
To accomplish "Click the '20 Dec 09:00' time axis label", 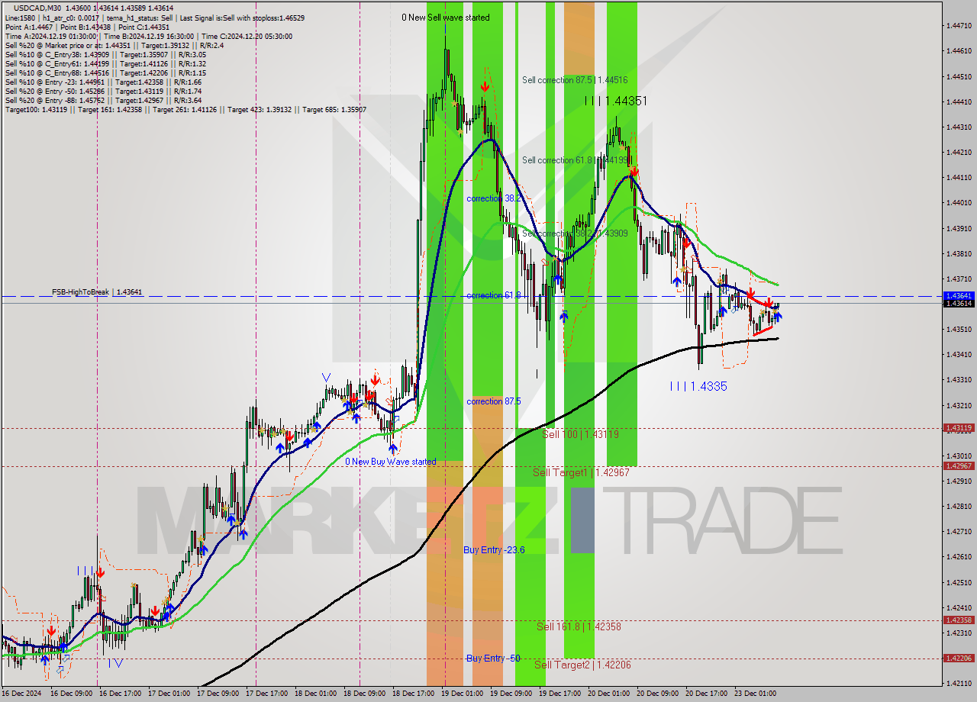I will point(658,694).
